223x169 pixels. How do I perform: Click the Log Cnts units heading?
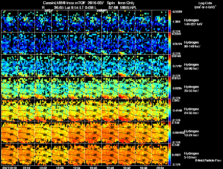click(x=205, y=3)
